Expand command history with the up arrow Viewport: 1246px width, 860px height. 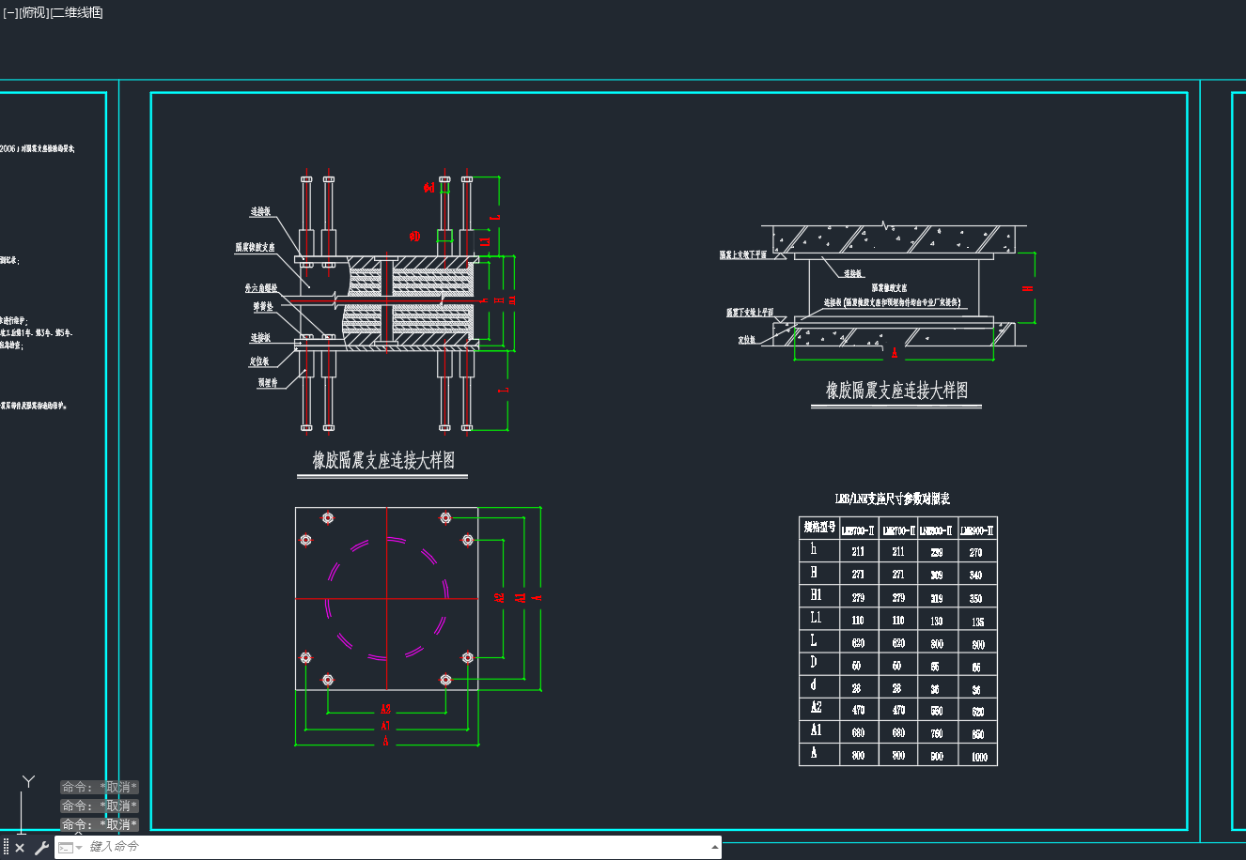[715, 847]
